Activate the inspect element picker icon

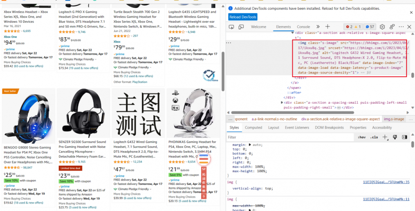tap(231, 27)
